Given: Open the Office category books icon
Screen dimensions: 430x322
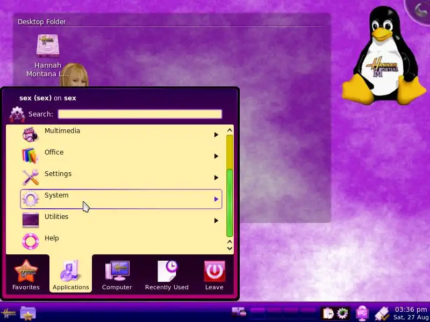Looking at the screenshot, I should 30,156.
